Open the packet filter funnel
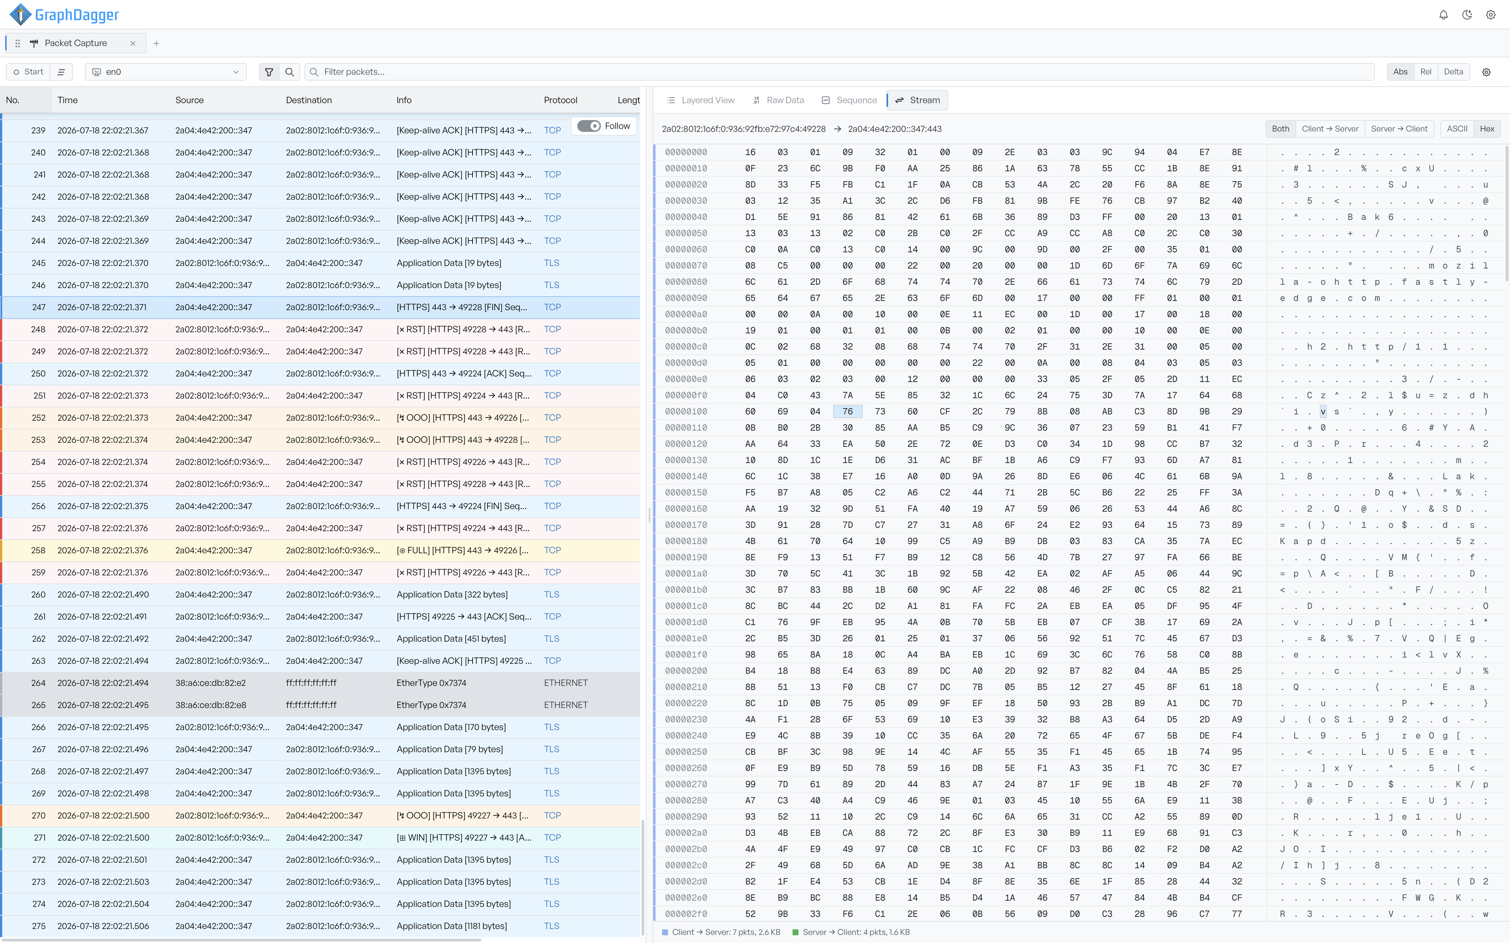The width and height of the screenshot is (1510, 943). coord(269,72)
